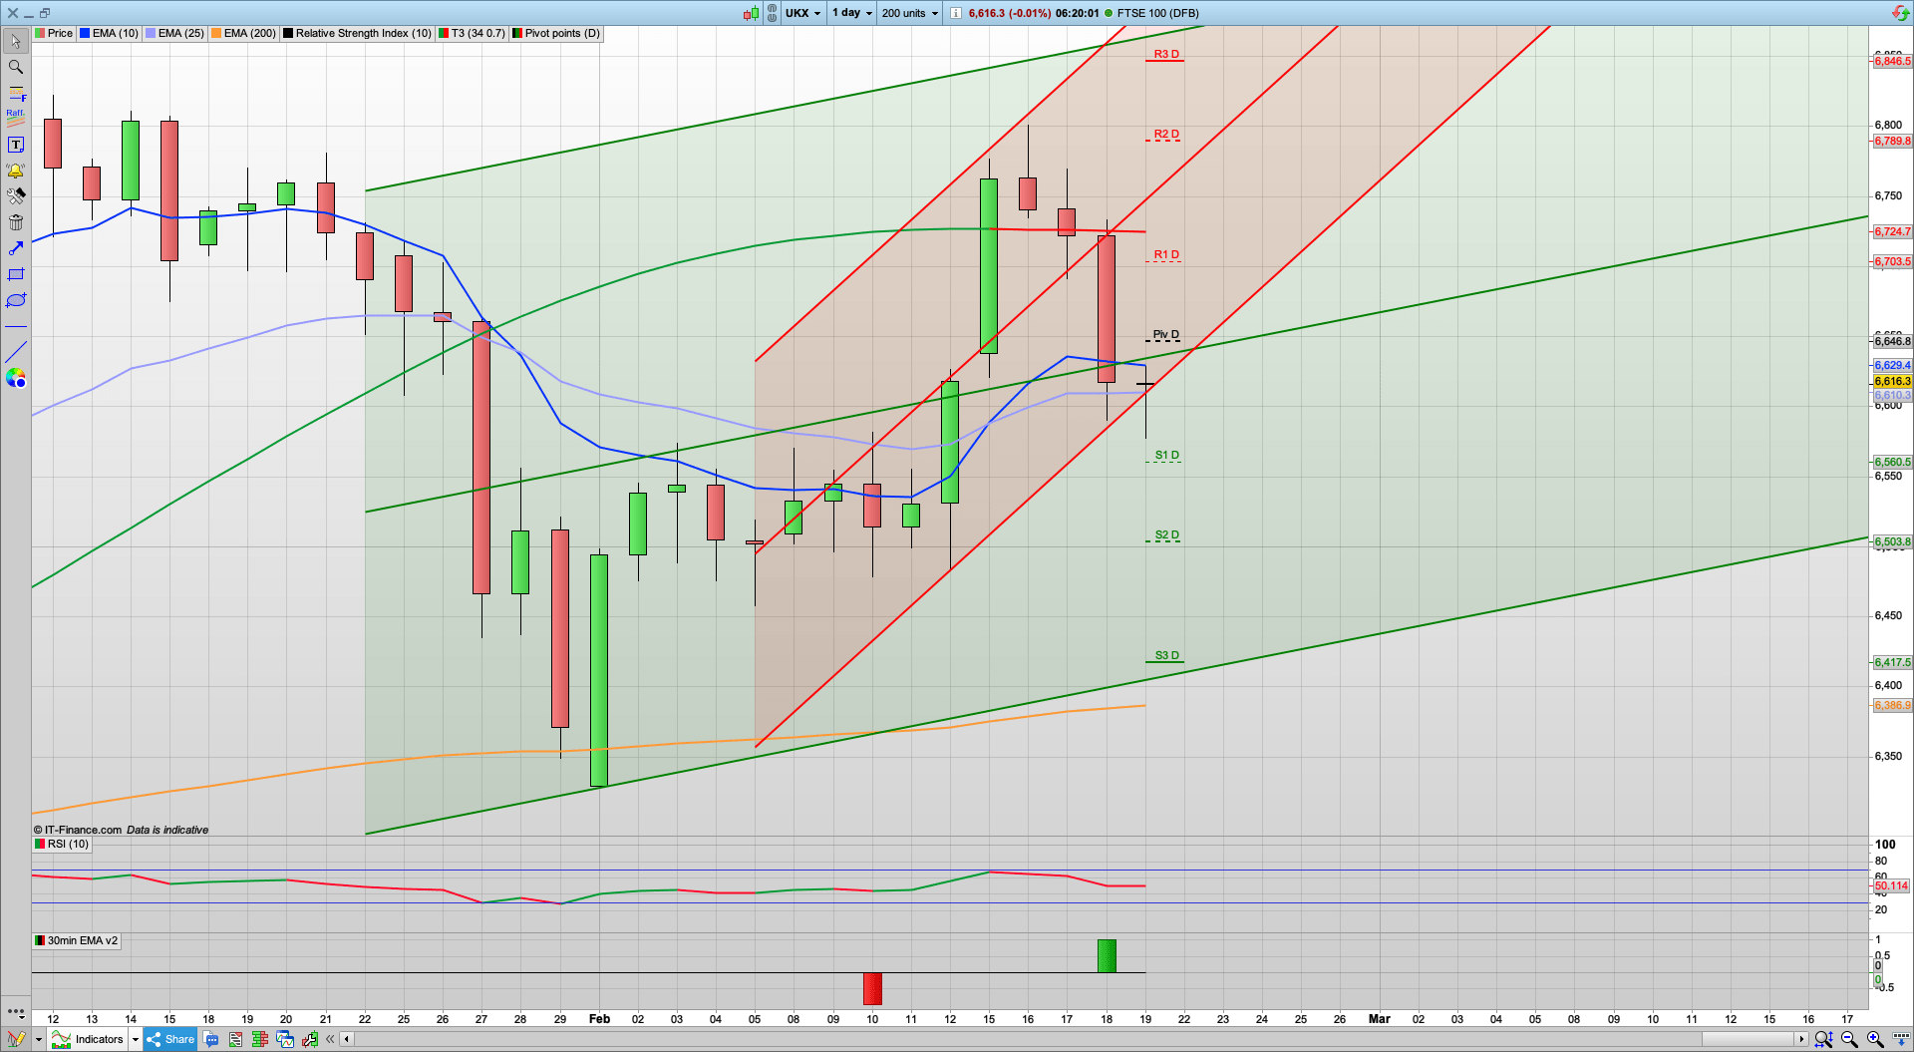Select the Raff regression channel tool
The width and height of the screenshot is (1914, 1052).
coord(15,116)
